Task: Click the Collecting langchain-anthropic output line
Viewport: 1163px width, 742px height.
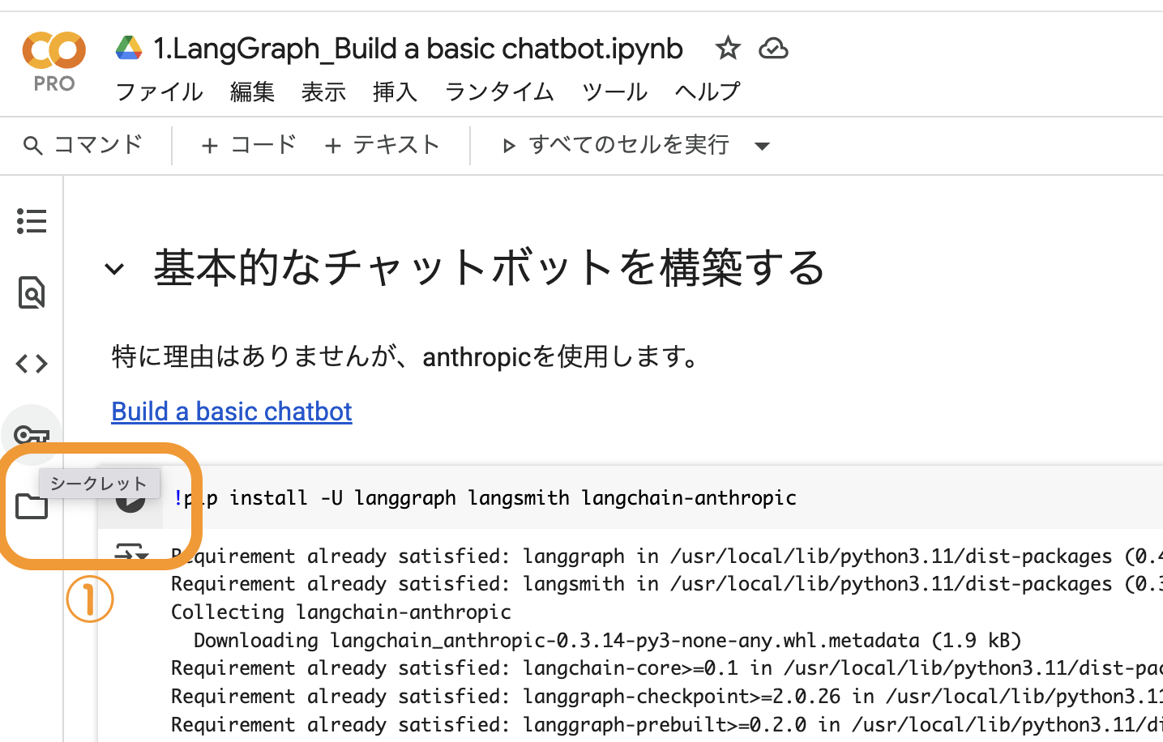Action: pyautogui.click(x=341, y=612)
